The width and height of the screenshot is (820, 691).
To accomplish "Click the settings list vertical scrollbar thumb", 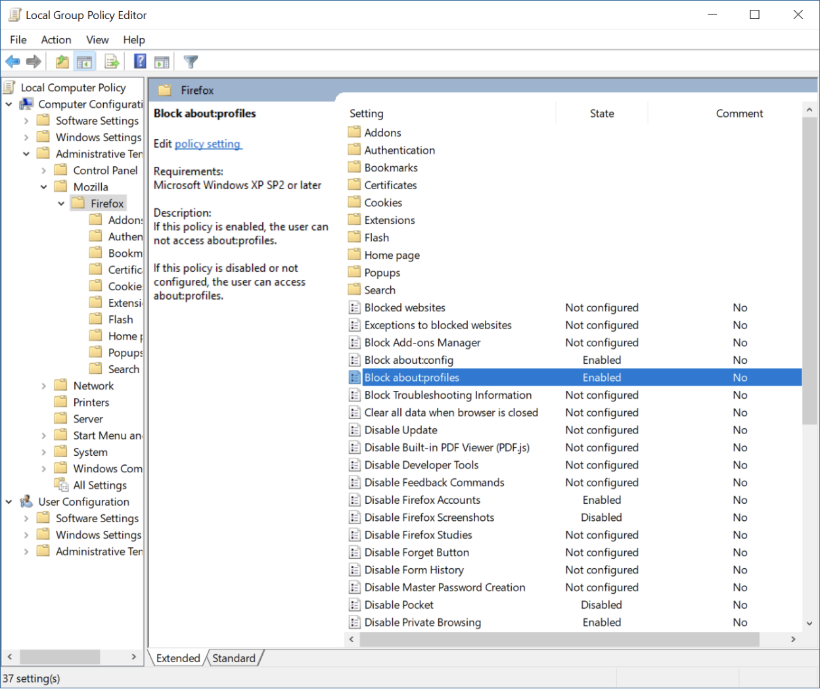I will pos(809,271).
